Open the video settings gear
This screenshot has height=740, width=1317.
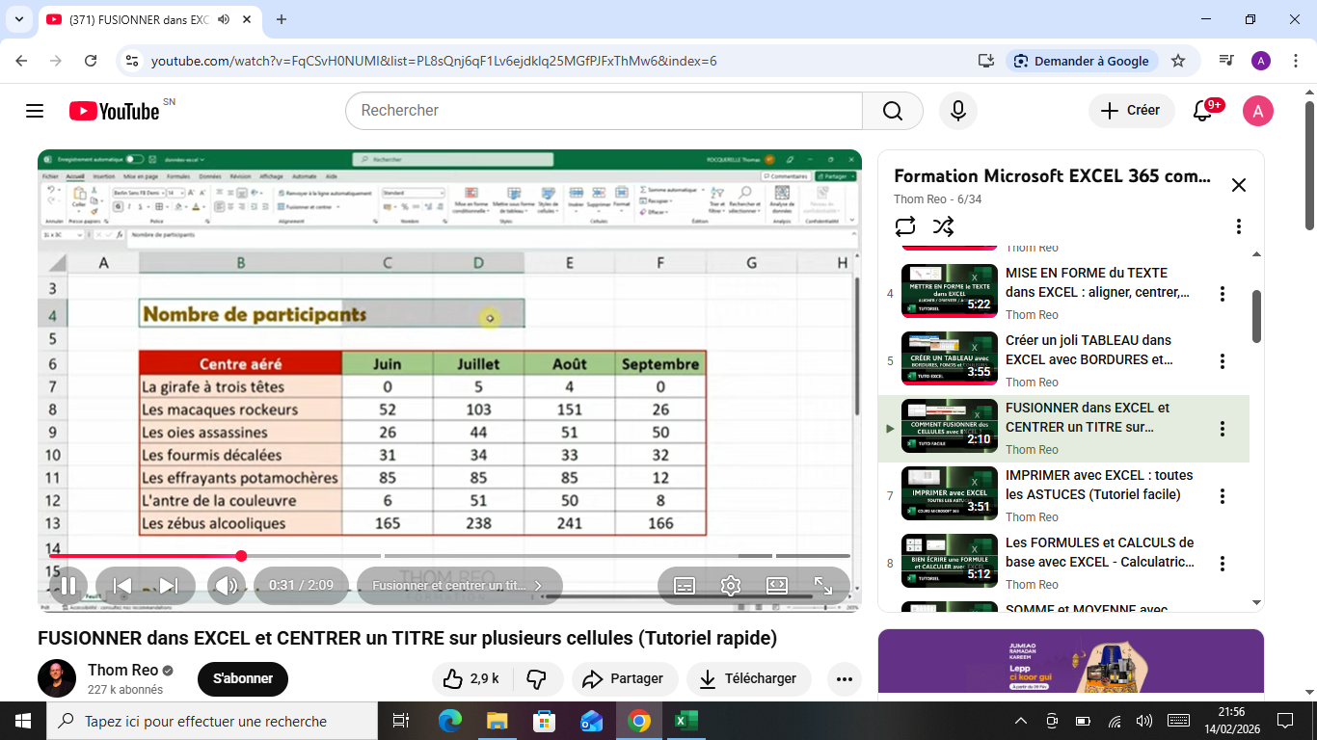pos(731,586)
